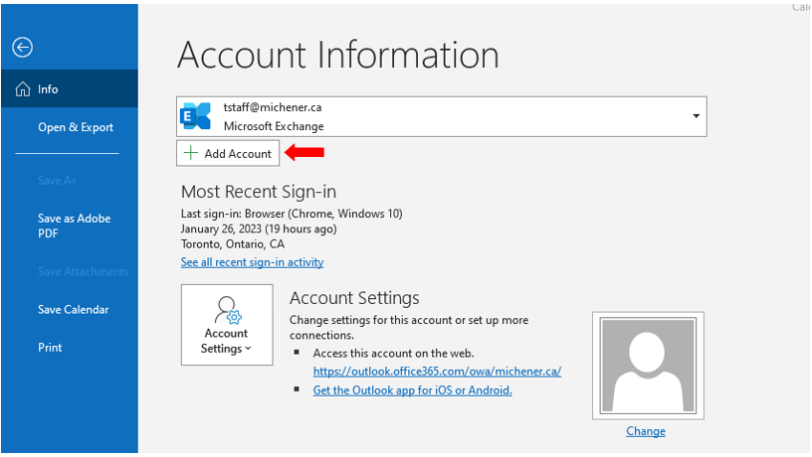Image resolution: width=812 pixels, height=457 pixels.
Task: Click the person-with-gear Account Settings icon
Action: click(x=227, y=310)
